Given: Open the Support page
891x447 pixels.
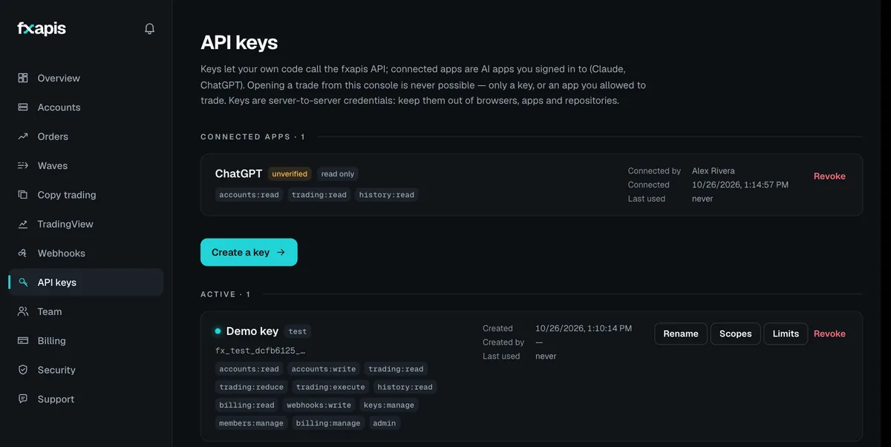Looking at the screenshot, I should click(x=86, y=399).
